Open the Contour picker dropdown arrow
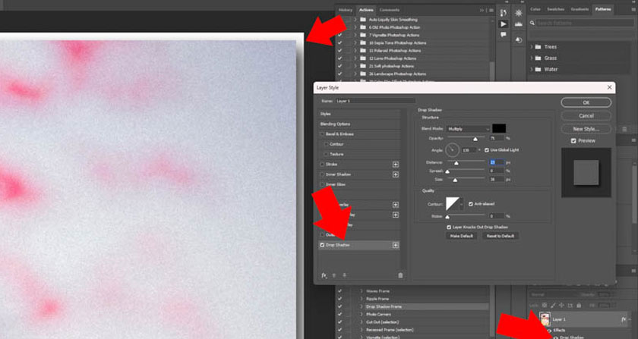 (462, 204)
